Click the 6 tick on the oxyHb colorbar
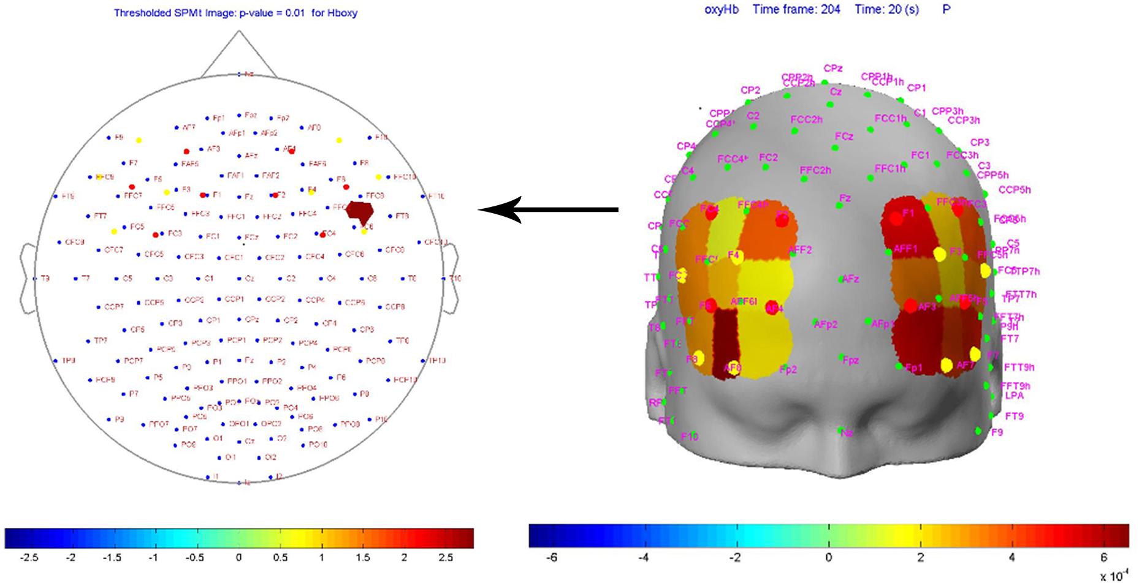The width and height of the screenshot is (1139, 586). click(x=1105, y=558)
